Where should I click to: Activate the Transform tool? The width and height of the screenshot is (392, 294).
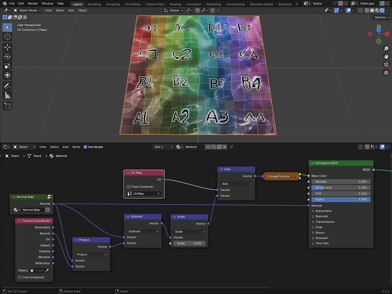7,76
